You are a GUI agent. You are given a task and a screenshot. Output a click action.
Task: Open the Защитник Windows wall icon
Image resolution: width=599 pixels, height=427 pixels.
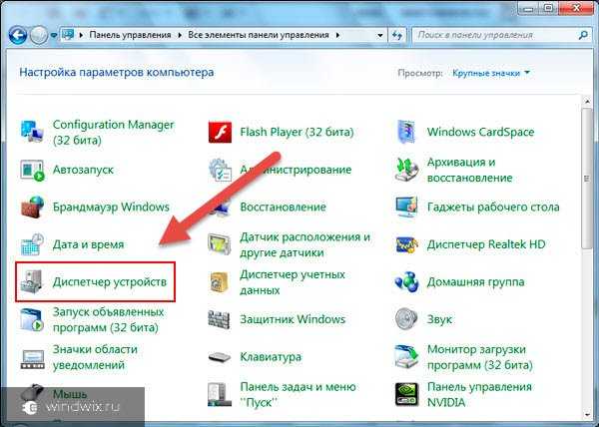tap(219, 319)
